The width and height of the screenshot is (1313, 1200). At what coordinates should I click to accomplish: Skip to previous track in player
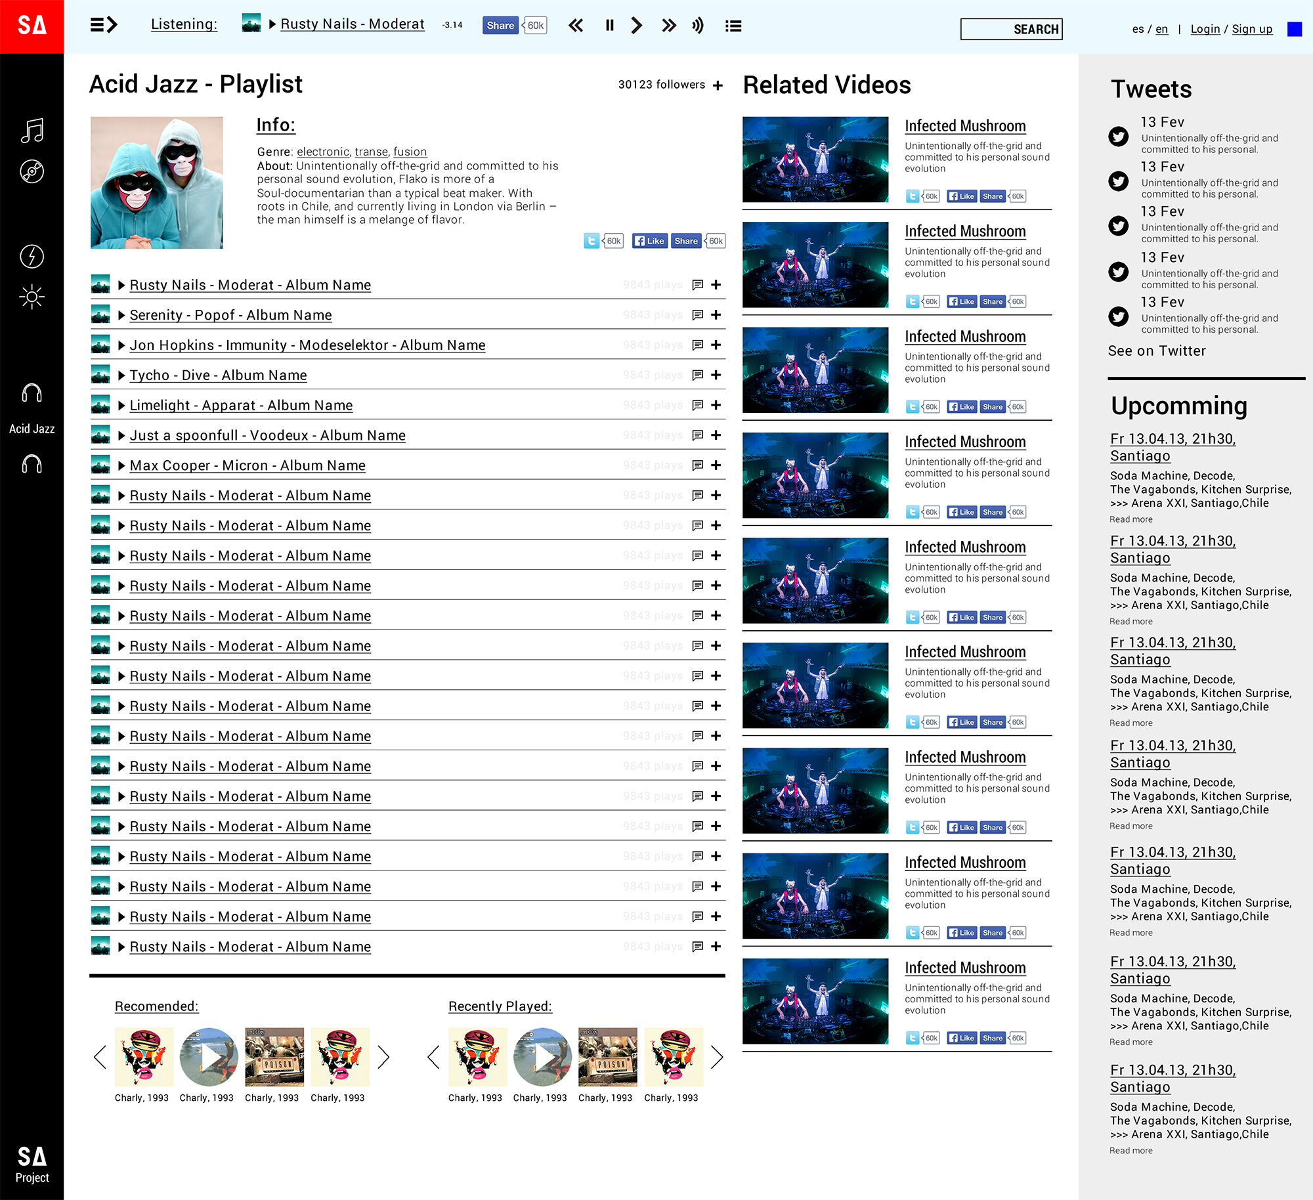point(576,26)
